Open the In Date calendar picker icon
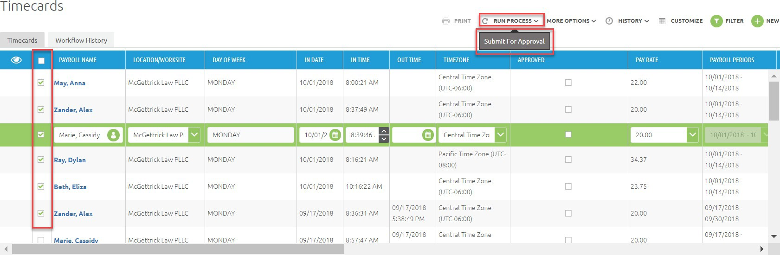This screenshot has width=780, height=255. point(335,135)
